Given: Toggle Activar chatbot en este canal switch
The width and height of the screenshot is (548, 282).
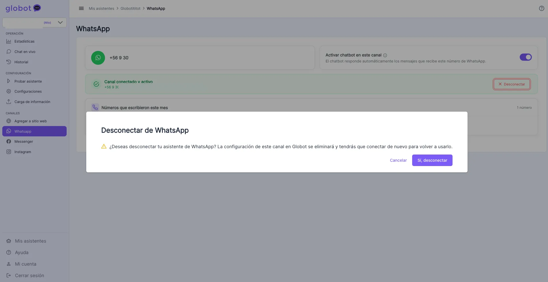Looking at the screenshot, I should click(x=526, y=57).
